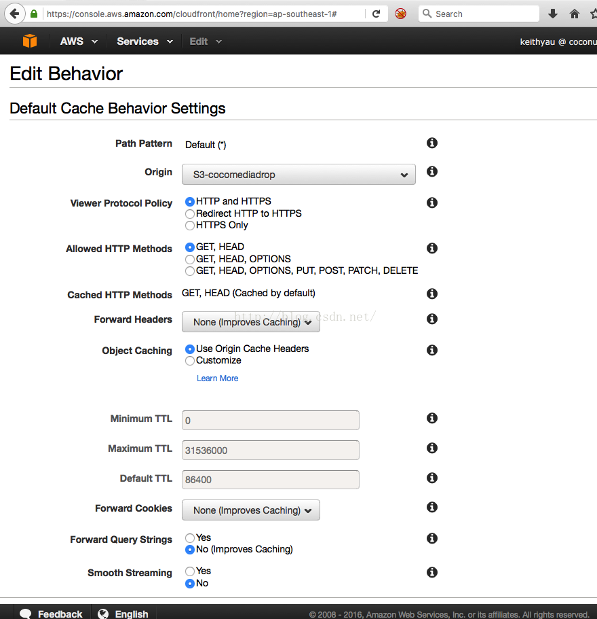Go back using browser back arrow

click(14, 14)
